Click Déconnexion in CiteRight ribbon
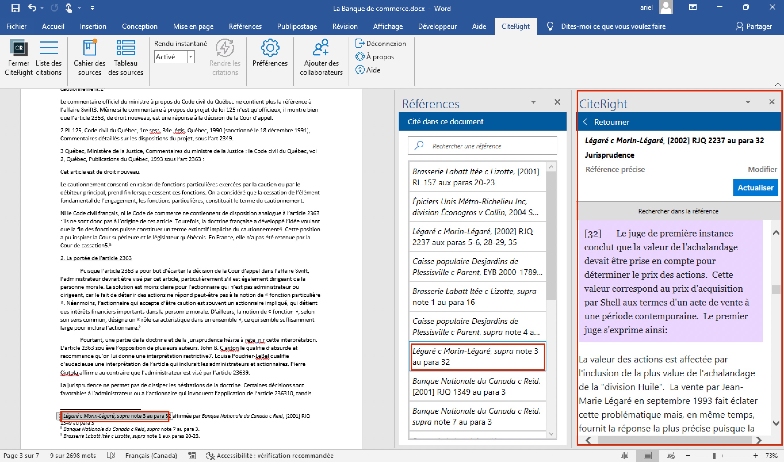Viewport: 784px width, 462px height. coord(381,44)
